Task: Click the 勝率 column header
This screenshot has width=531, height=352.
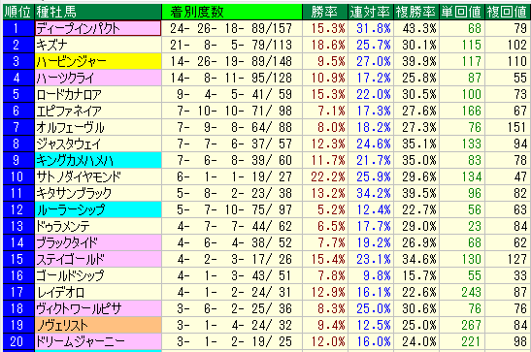Action: click(325, 12)
